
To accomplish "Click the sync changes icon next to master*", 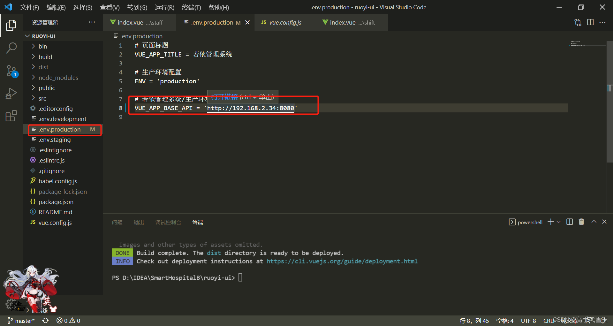I will (45, 321).
